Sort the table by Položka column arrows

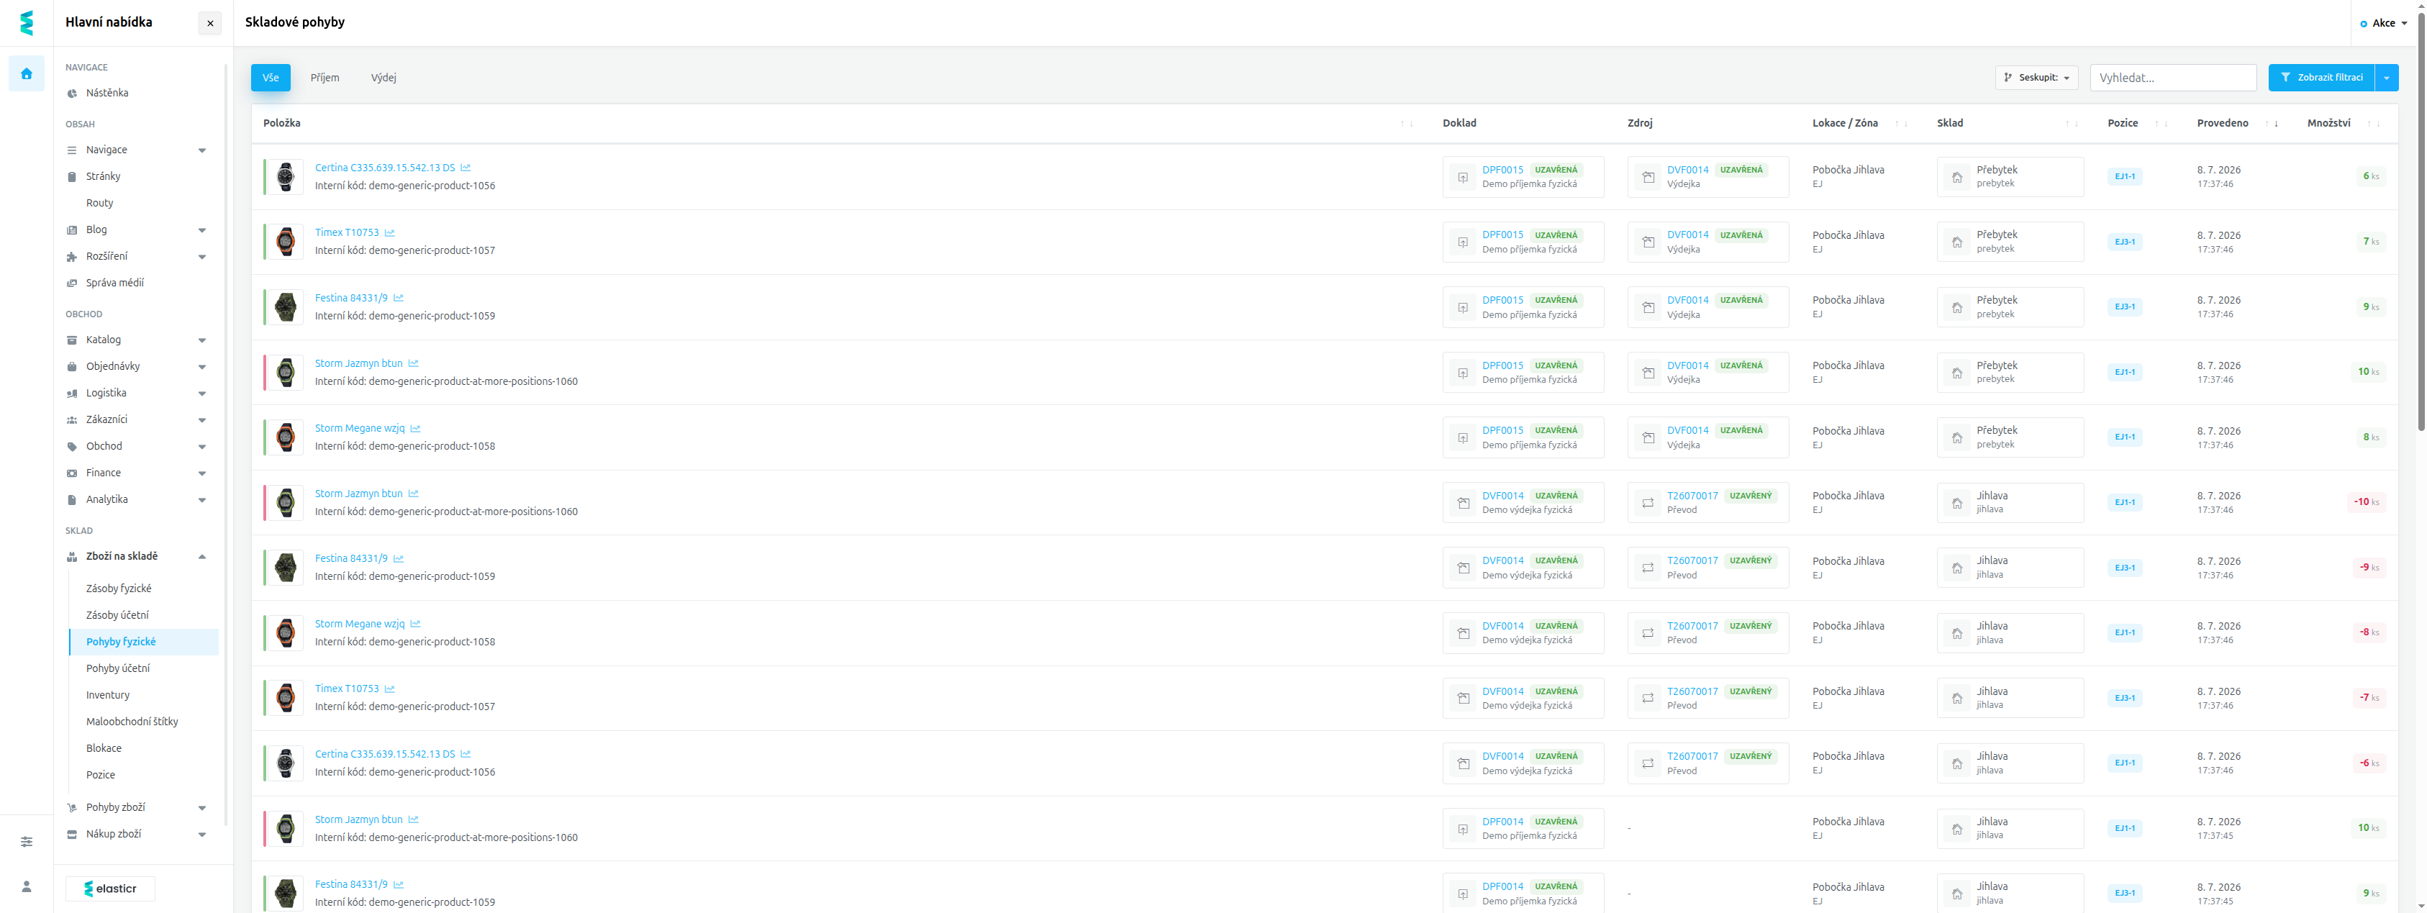point(1407,124)
